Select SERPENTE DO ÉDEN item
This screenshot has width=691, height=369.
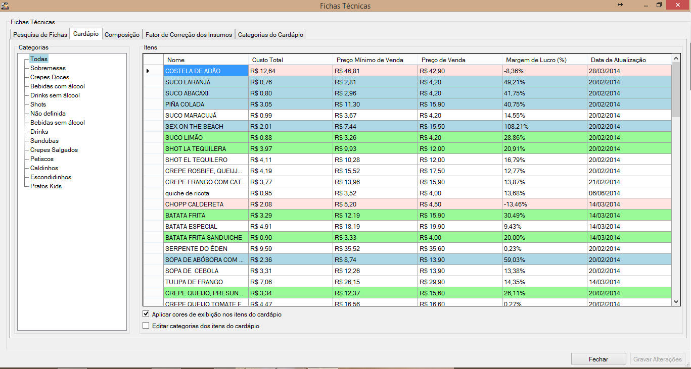coord(206,249)
